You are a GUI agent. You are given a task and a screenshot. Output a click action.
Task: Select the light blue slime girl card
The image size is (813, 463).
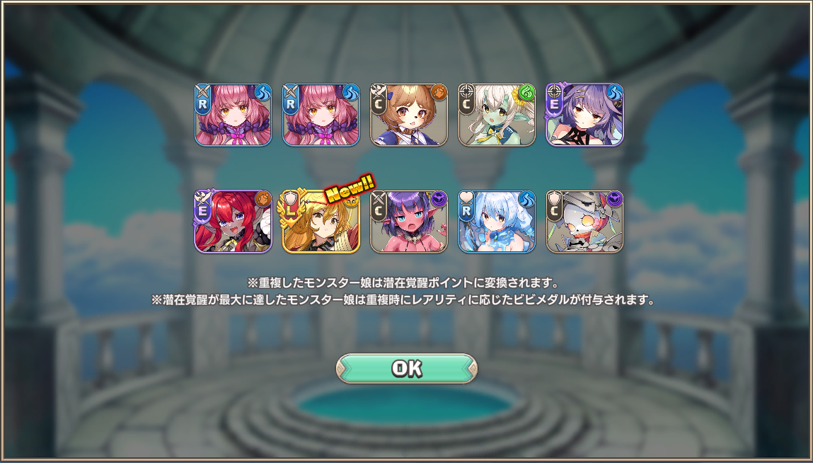coord(497,222)
